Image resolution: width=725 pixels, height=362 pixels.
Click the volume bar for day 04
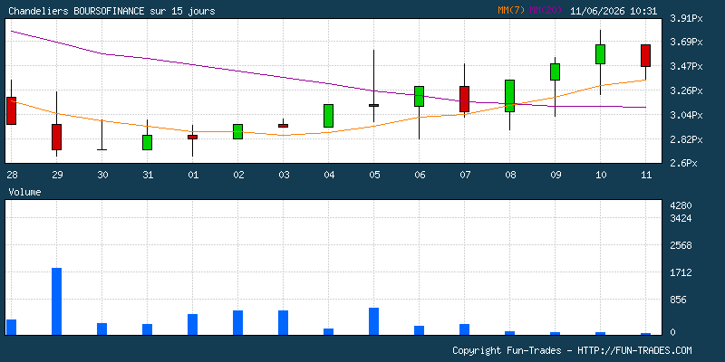coord(328,332)
